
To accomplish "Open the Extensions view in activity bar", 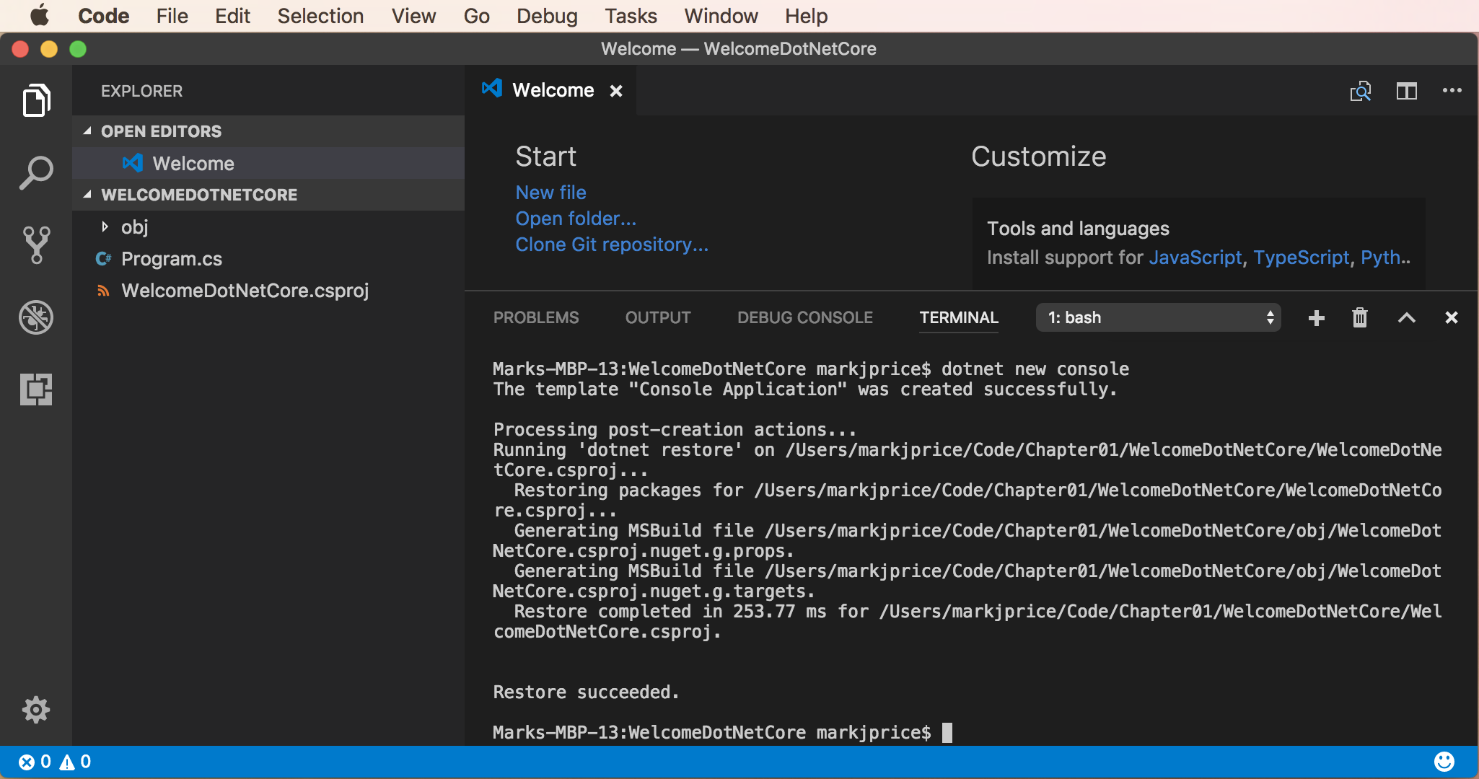I will click(x=36, y=389).
